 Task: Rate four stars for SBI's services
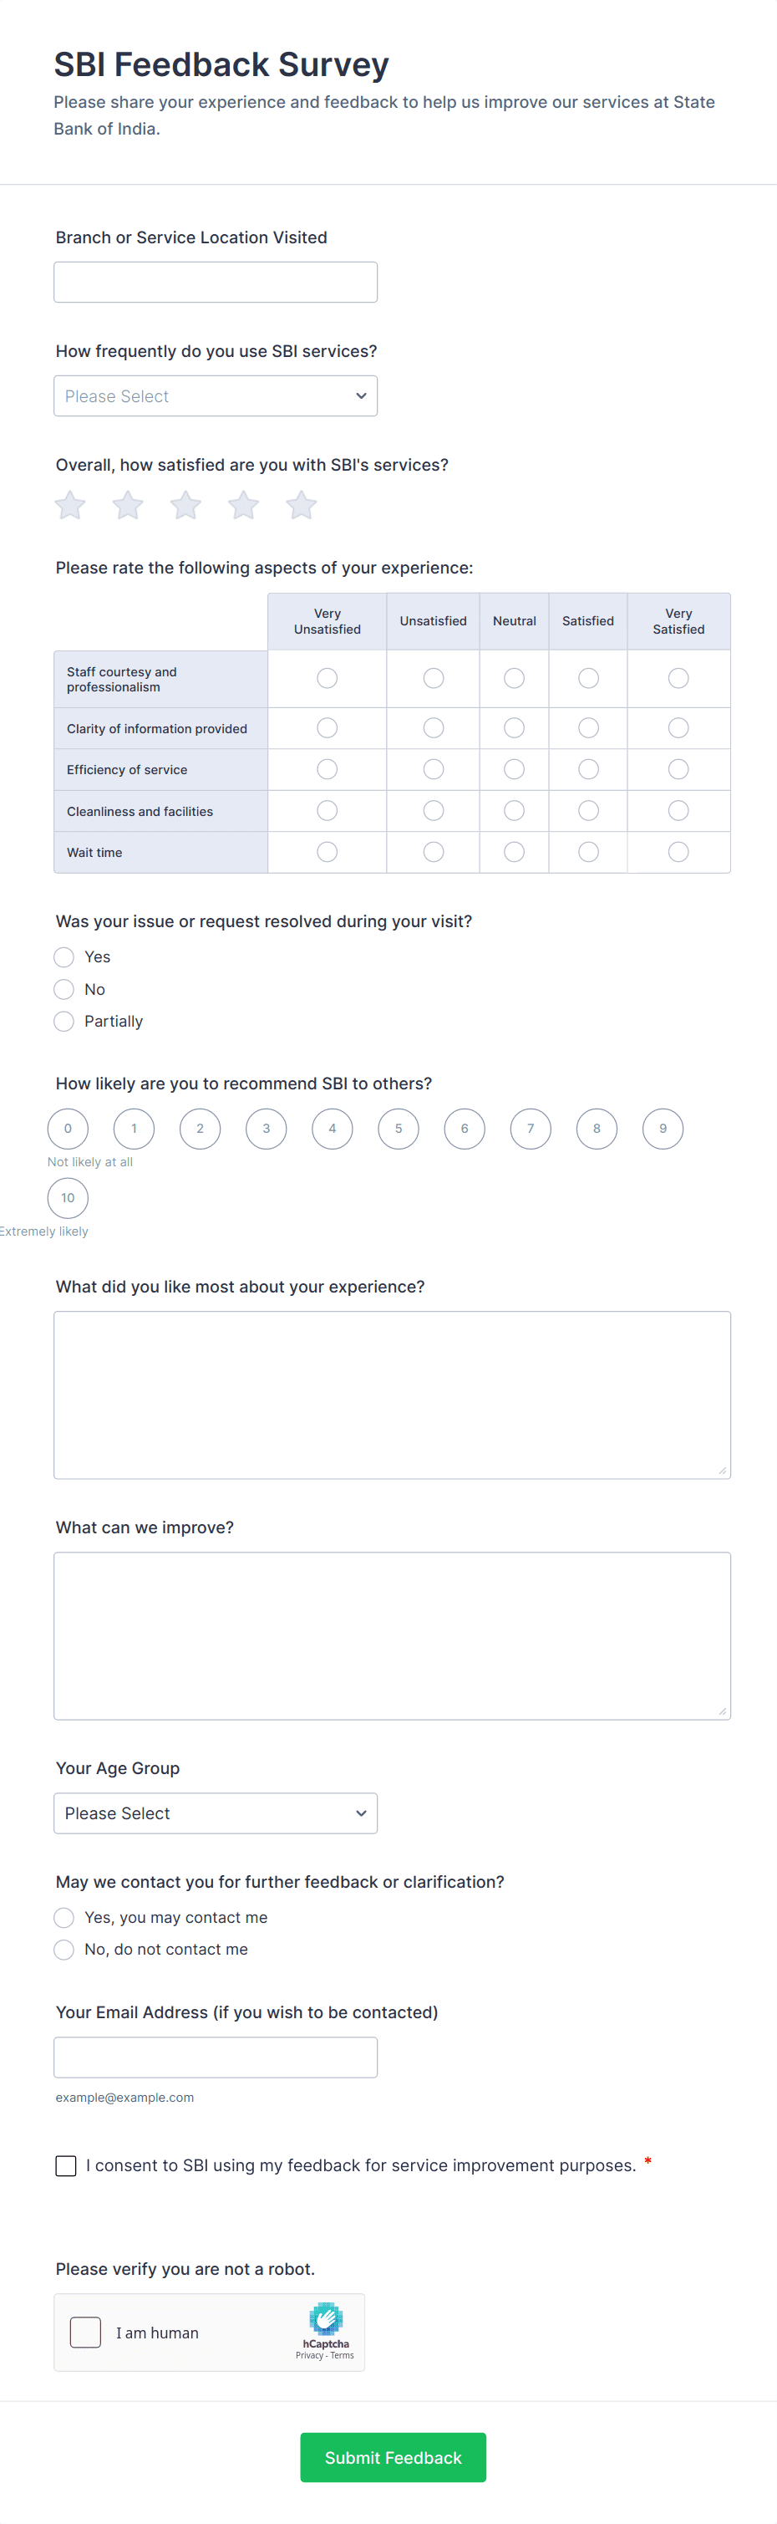pyautogui.click(x=242, y=505)
